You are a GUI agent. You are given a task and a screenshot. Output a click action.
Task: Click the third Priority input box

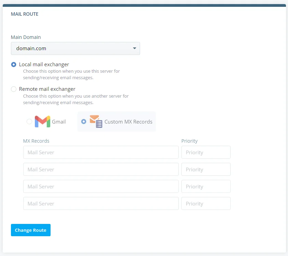(206, 186)
